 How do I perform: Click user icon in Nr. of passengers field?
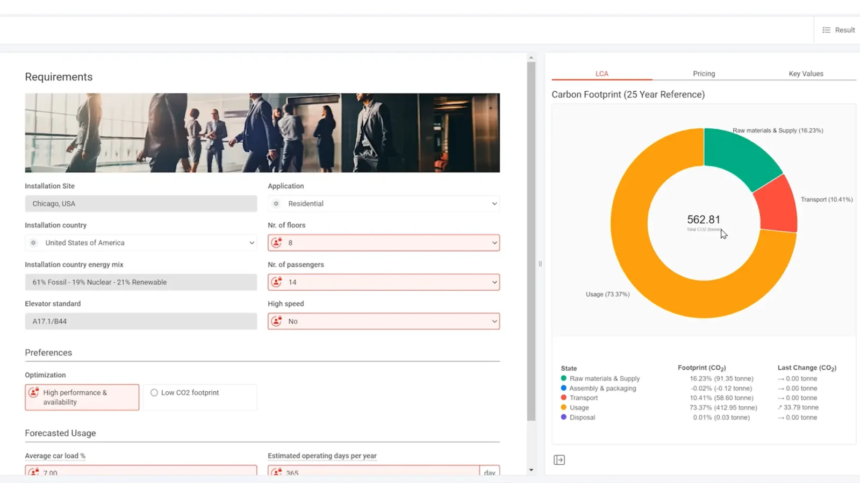(277, 282)
